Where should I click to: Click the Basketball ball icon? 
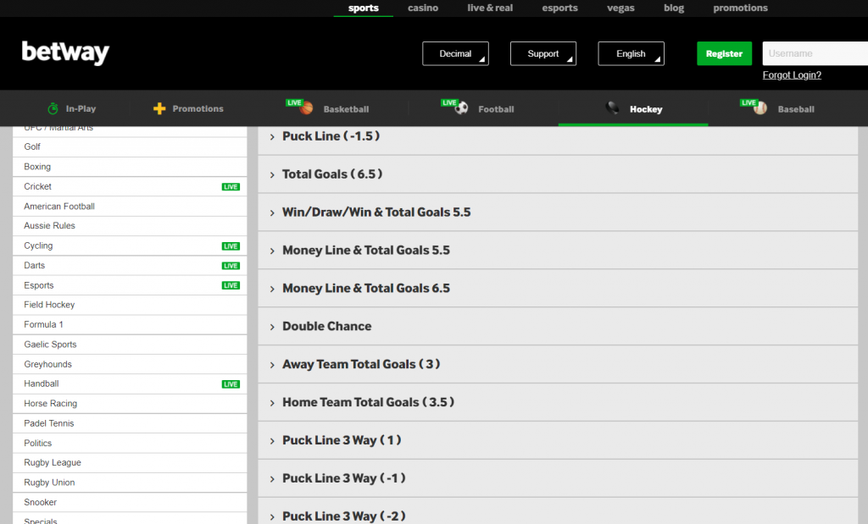pos(306,108)
